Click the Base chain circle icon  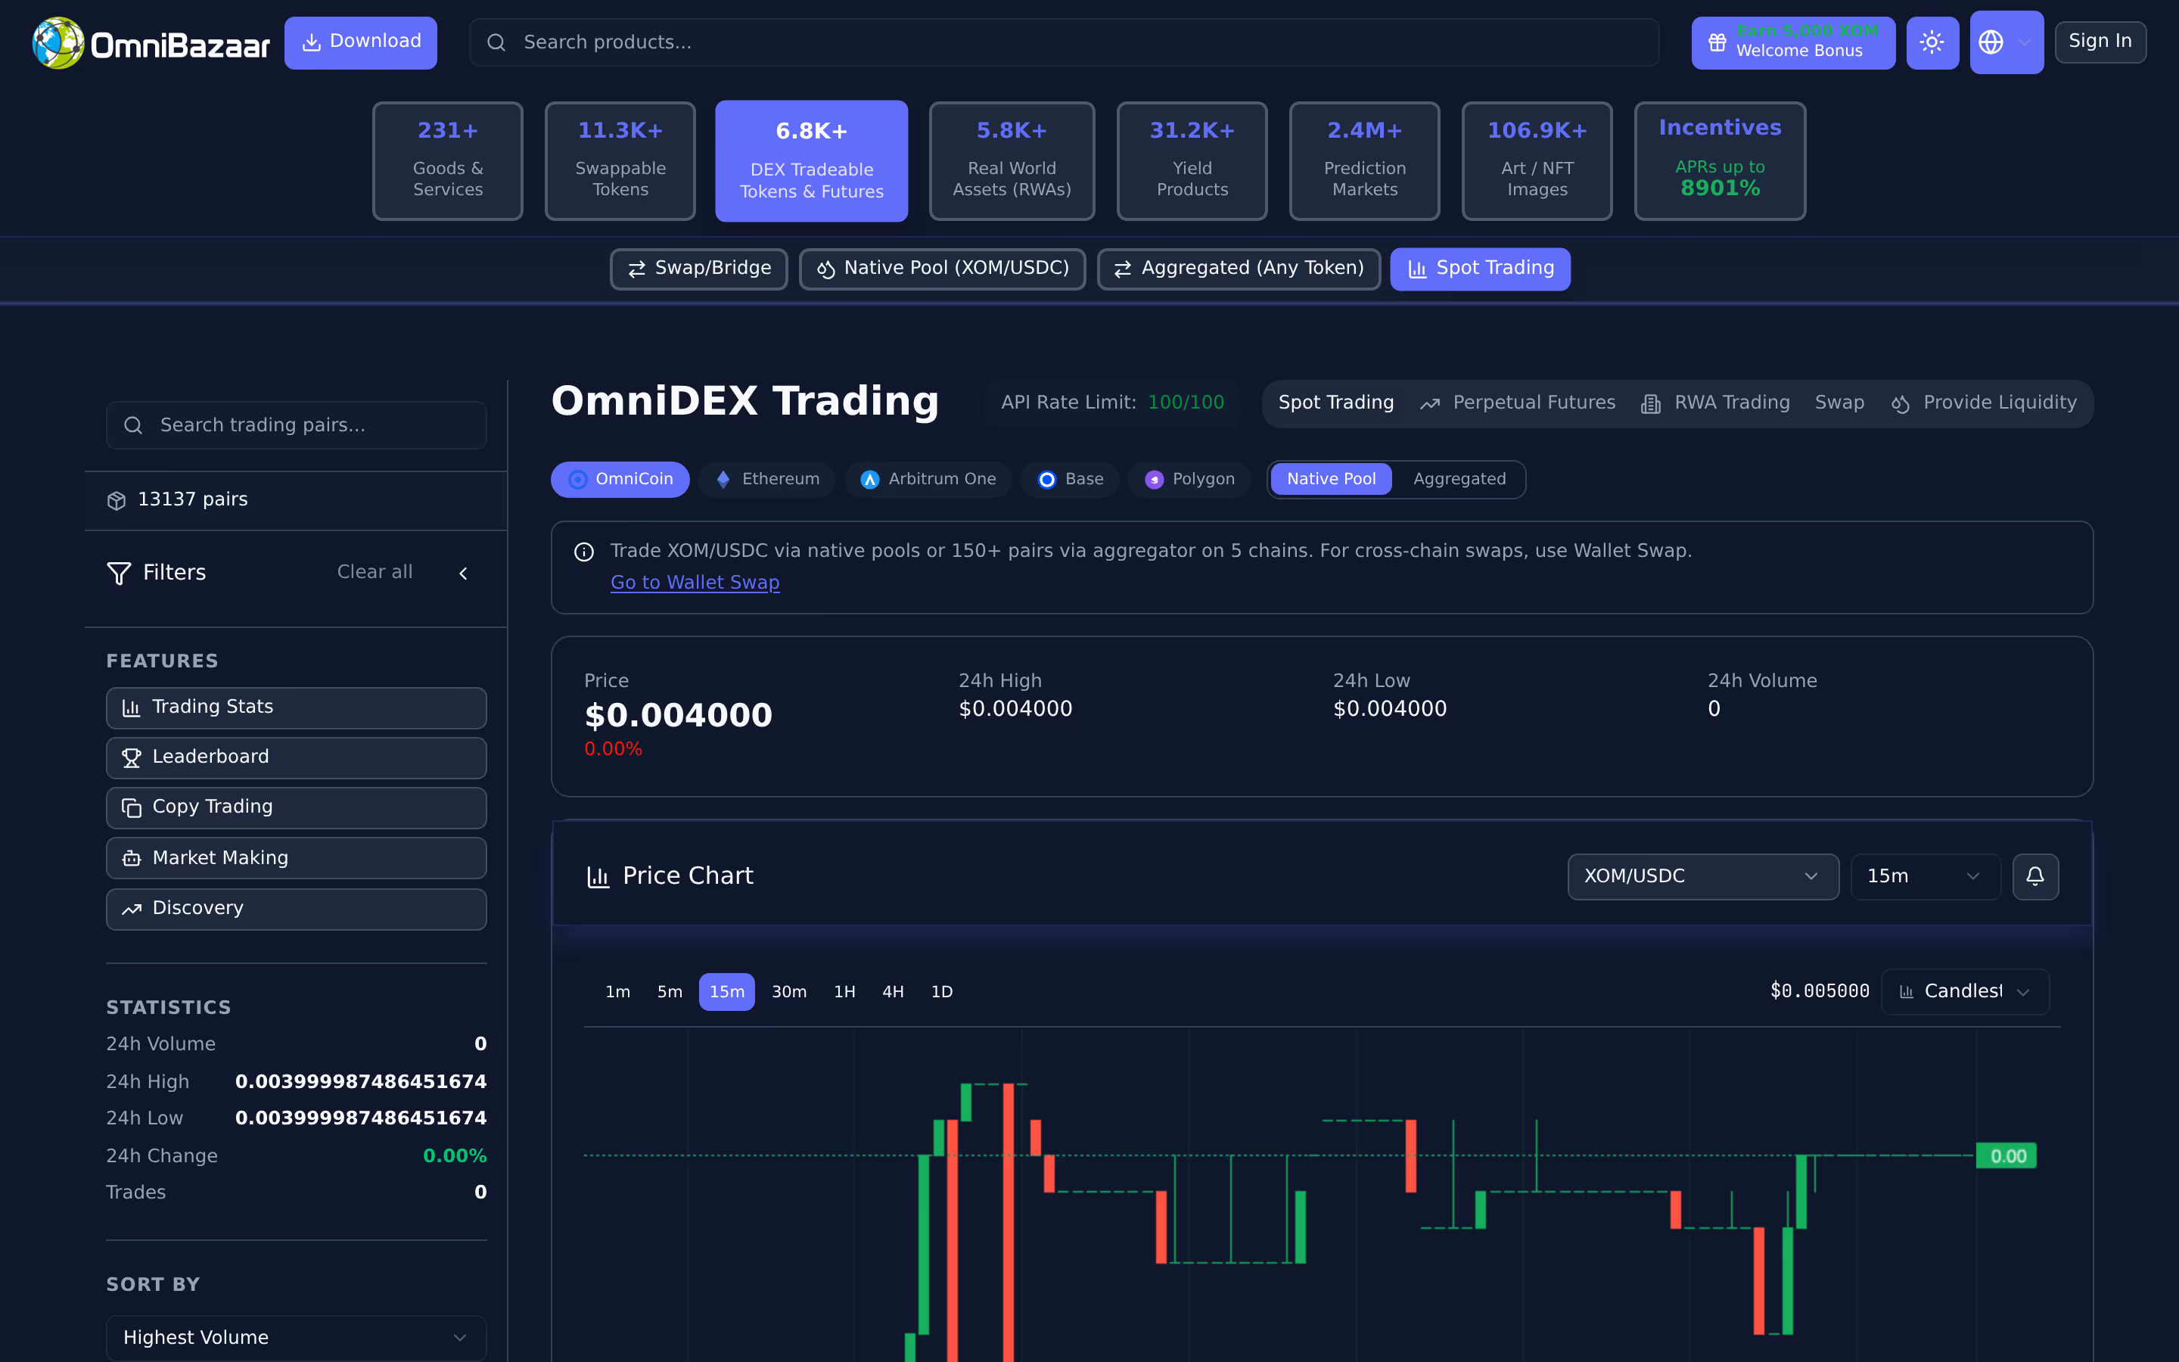click(x=1046, y=479)
